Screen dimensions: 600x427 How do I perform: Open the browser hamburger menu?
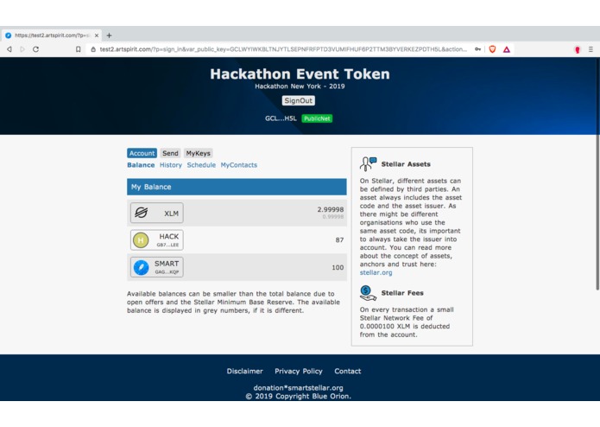[x=591, y=49]
